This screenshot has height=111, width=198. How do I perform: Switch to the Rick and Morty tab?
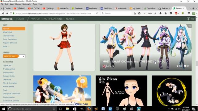pos(165,8)
